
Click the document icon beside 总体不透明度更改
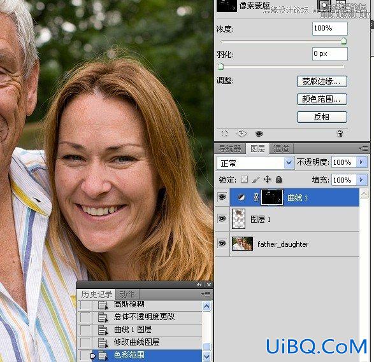tap(103, 317)
